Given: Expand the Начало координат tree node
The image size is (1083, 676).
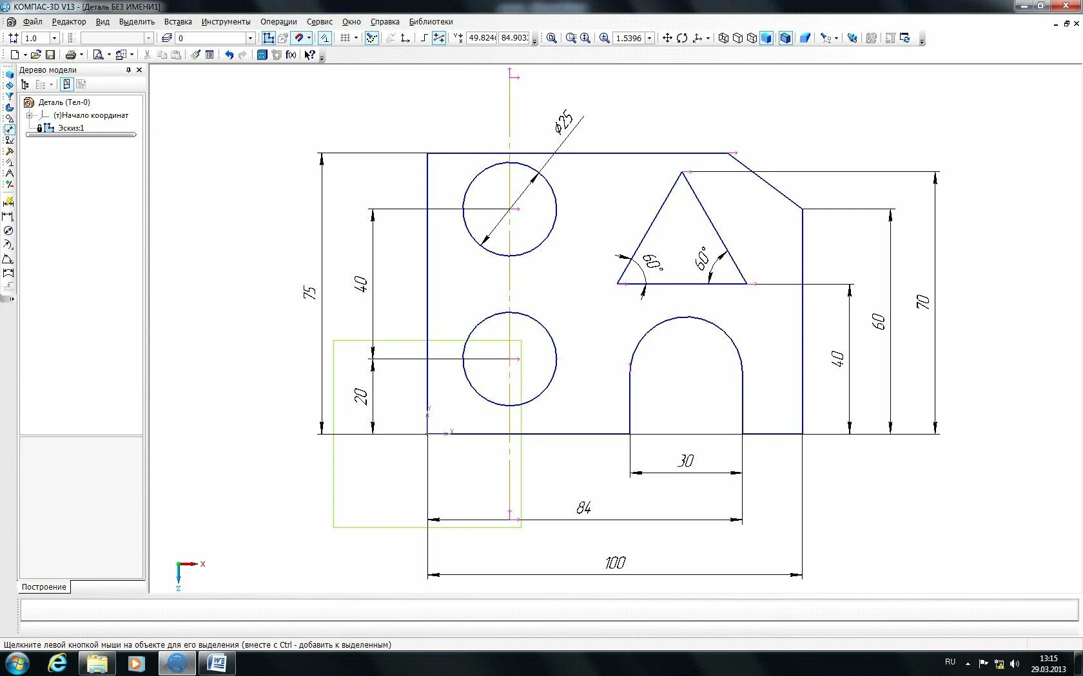Looking at the screenshot, I should (29, 115).
